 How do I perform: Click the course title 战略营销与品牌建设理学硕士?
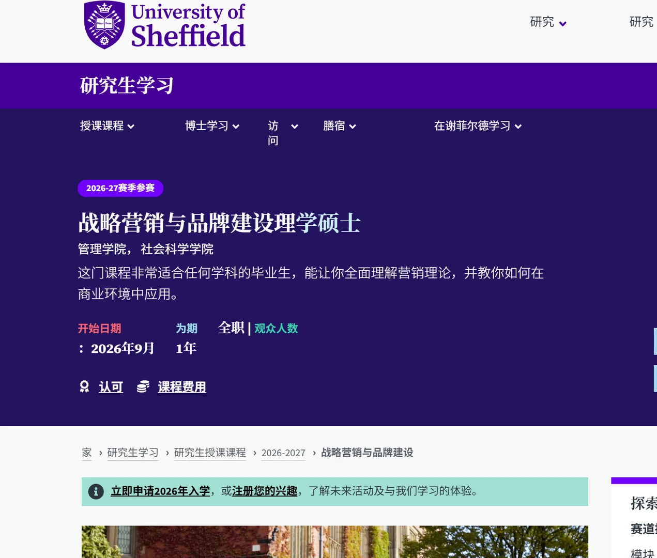pyautogui.click(x=219, y=223)
